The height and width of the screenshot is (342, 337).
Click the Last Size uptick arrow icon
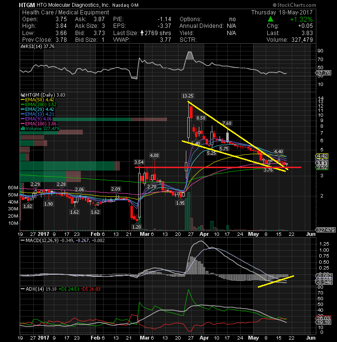[x=142, y=33]
